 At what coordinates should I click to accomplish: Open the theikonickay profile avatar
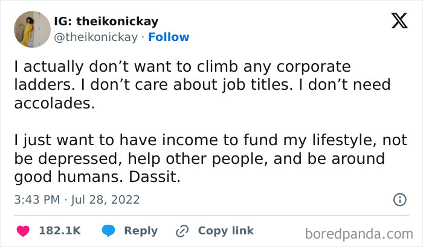(32, 29)
